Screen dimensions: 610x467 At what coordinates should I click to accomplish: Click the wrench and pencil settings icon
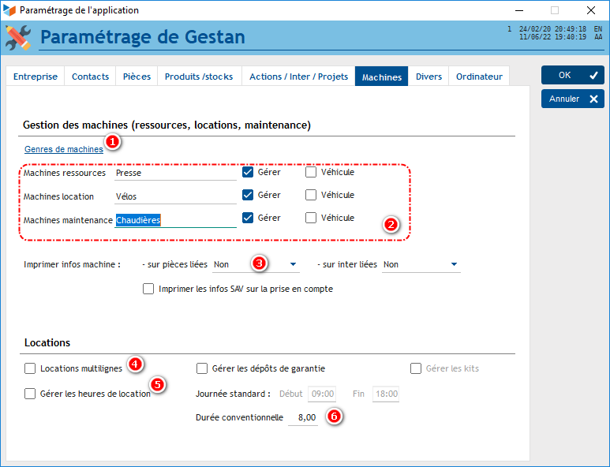[17, 37]
